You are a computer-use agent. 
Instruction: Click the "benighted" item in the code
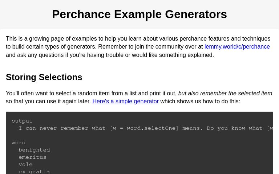[34, 150]
